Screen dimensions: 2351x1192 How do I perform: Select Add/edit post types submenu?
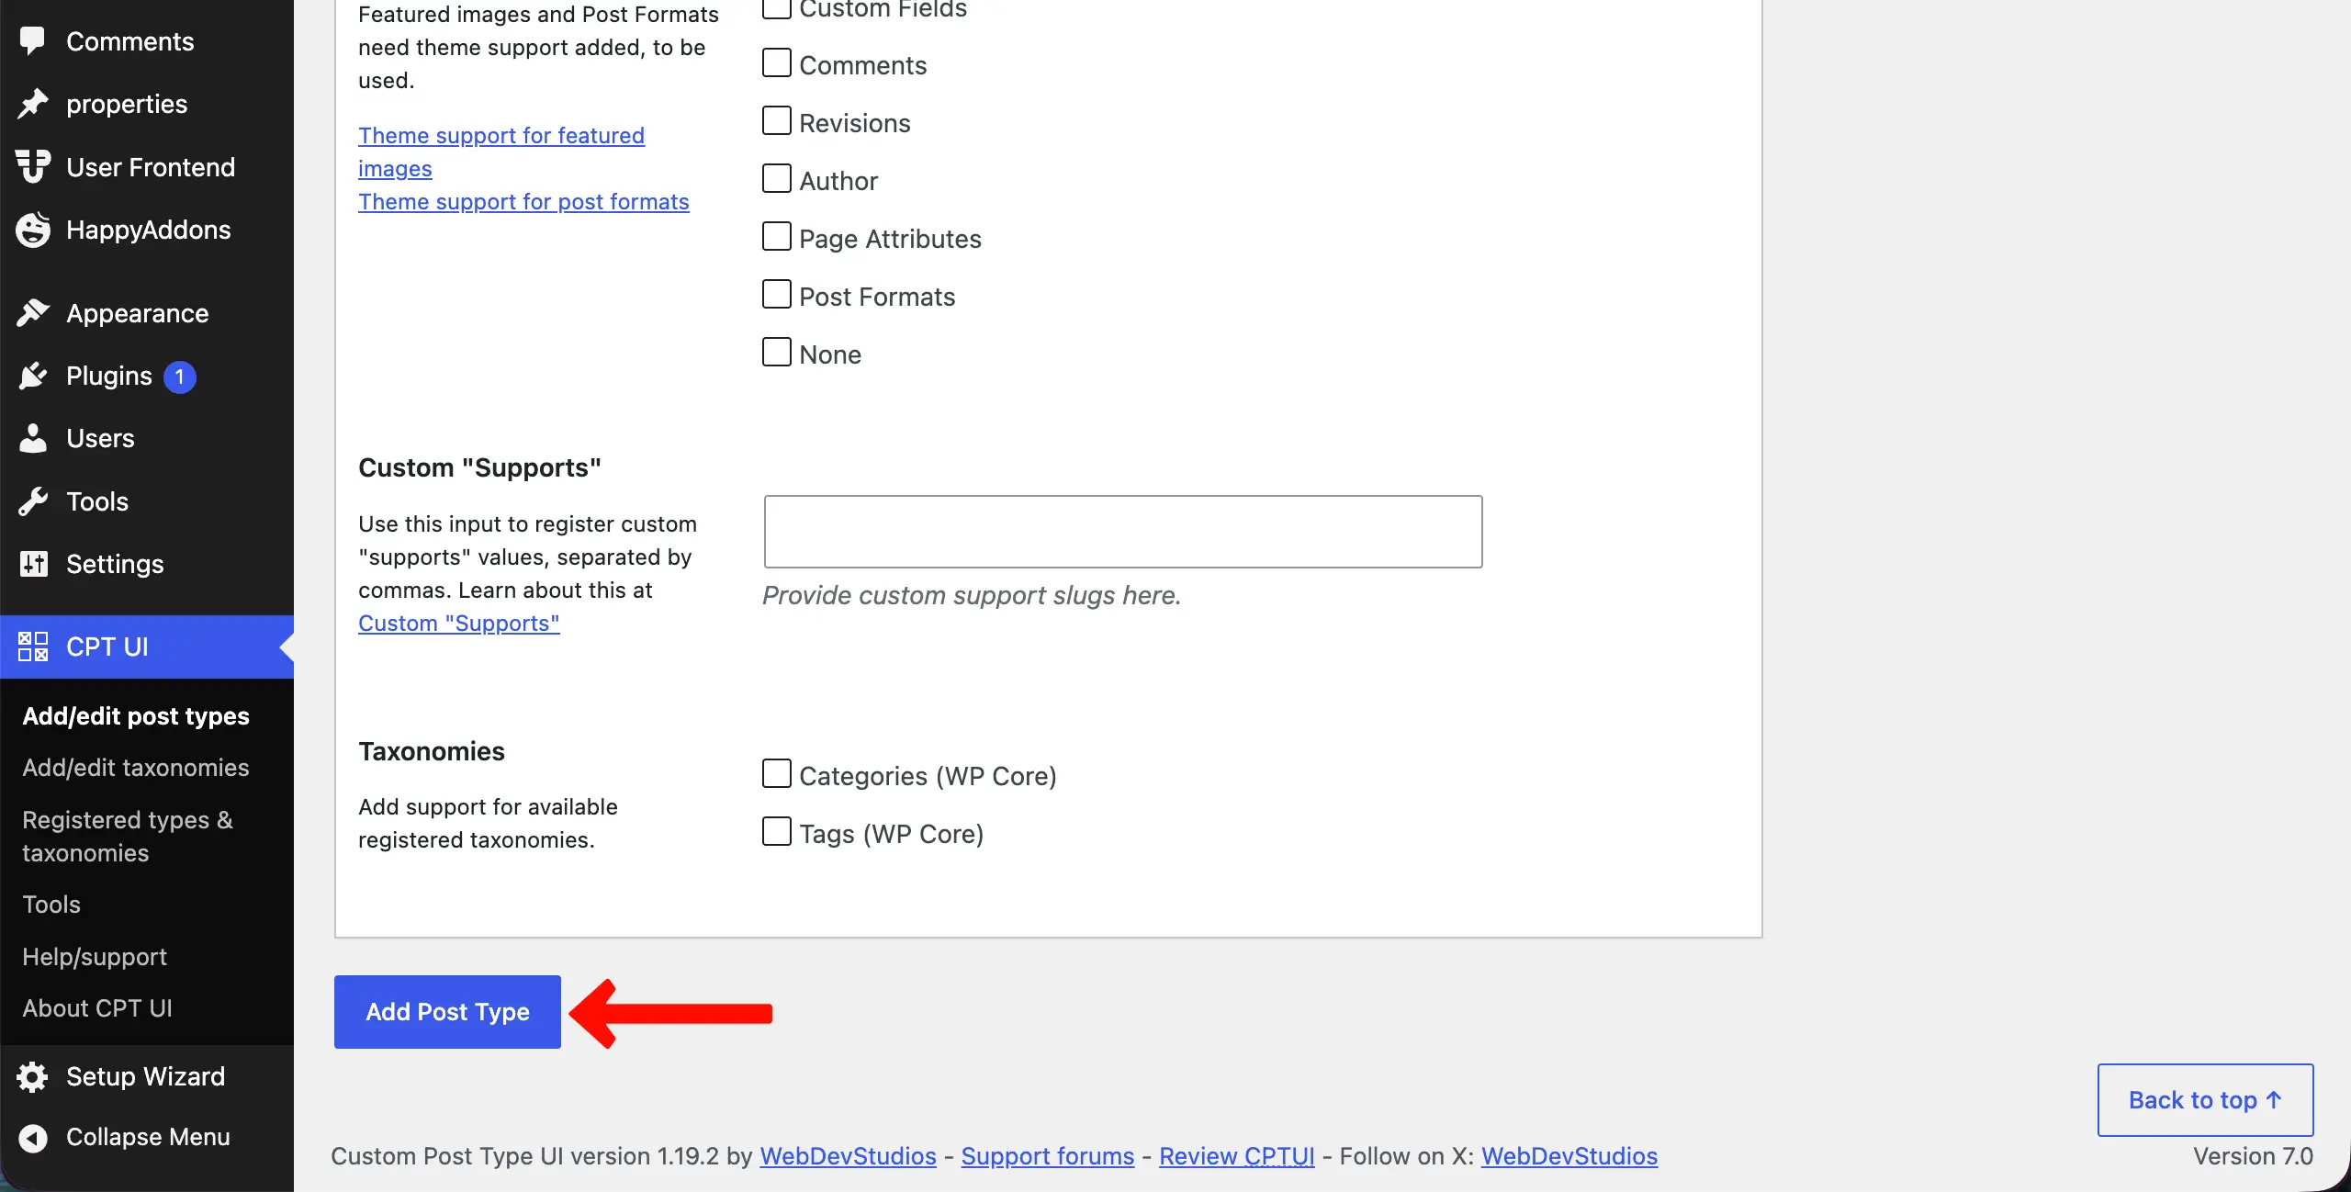[136, 715]
